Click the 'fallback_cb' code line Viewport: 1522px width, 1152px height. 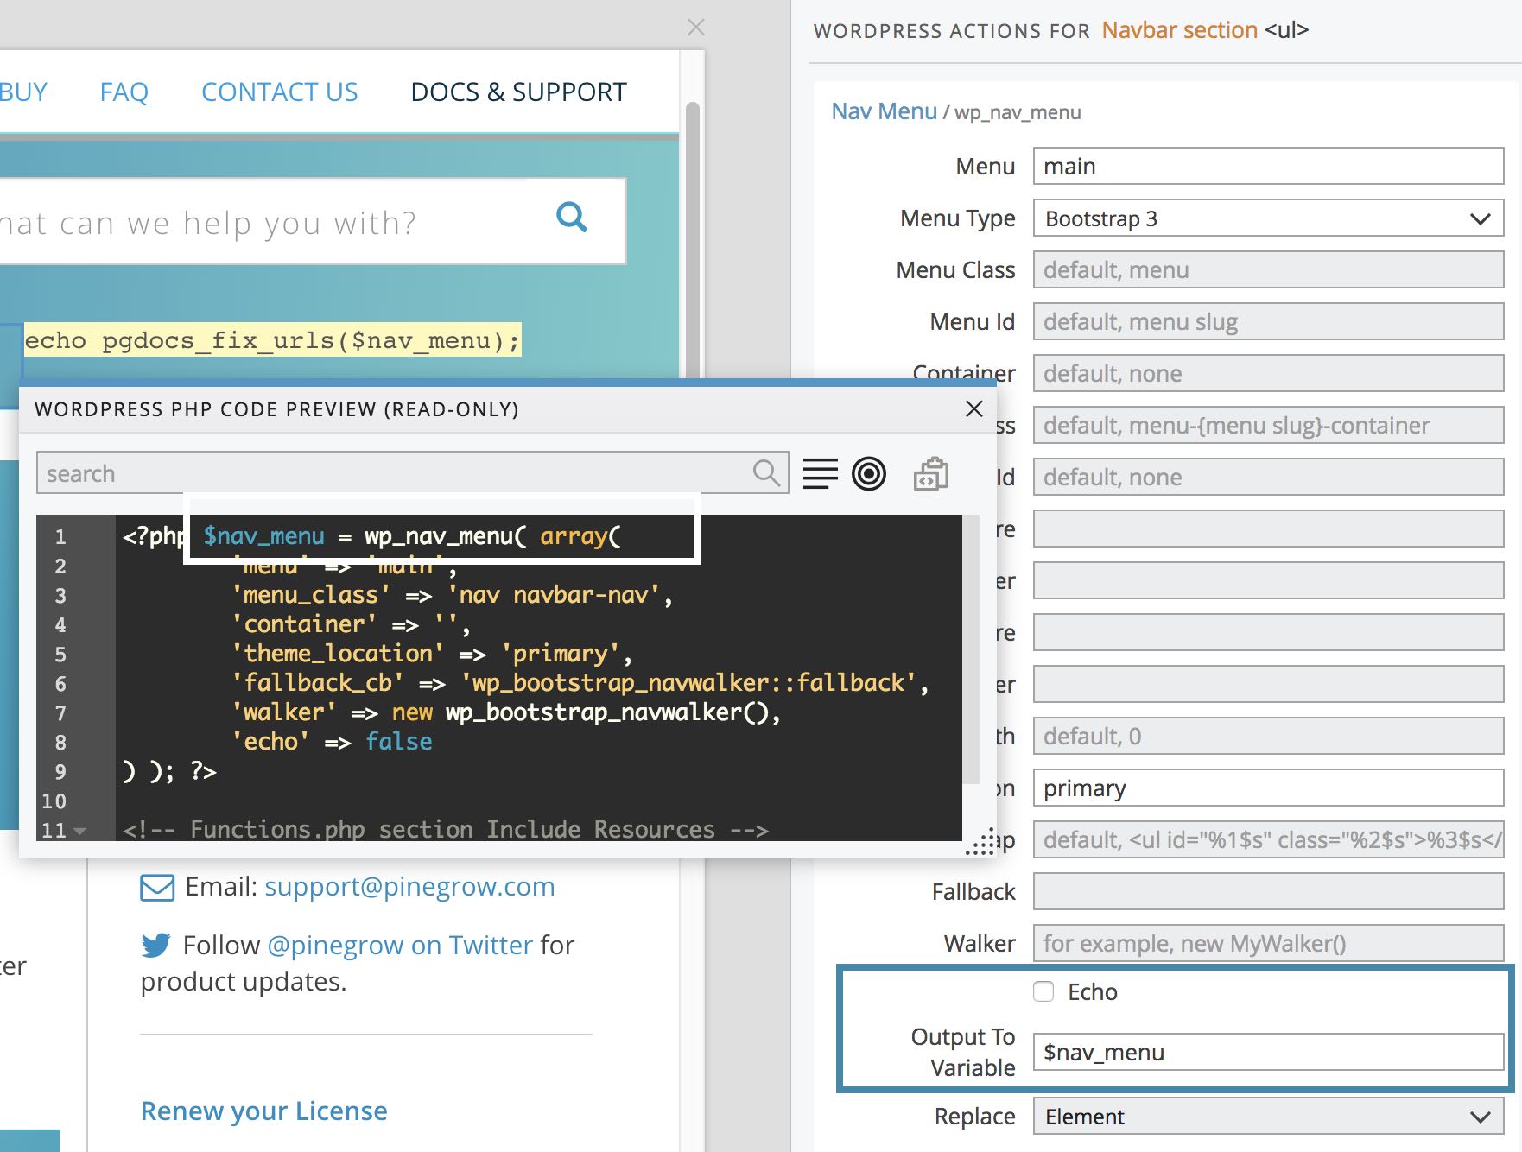click(x=580, y=683)
